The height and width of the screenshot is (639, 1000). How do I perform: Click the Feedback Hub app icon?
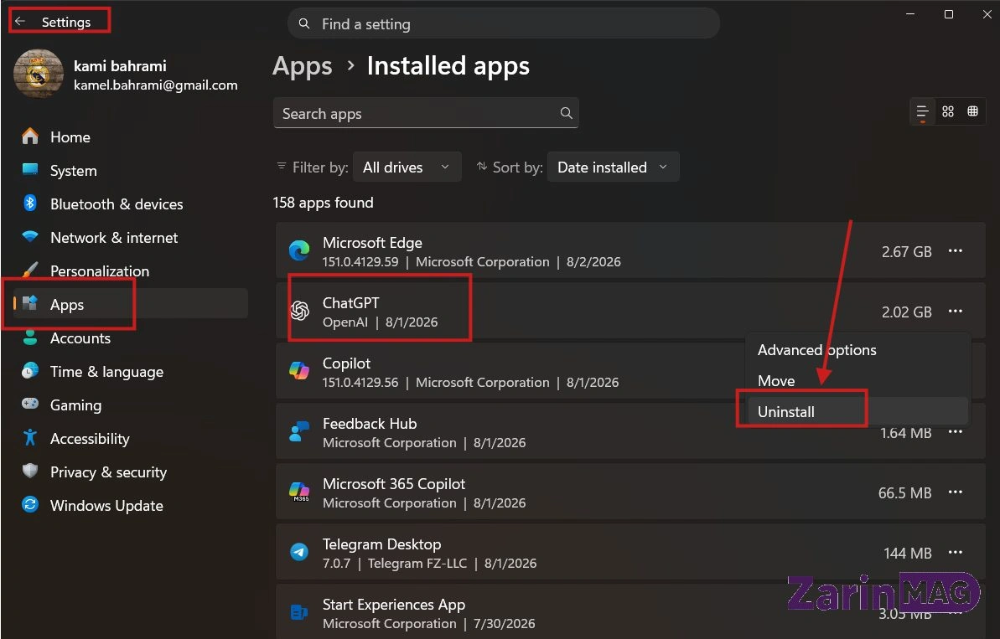[299, 431]
